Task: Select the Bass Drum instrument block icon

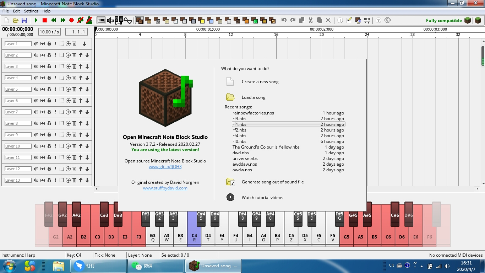Action: tap(157, 20)
